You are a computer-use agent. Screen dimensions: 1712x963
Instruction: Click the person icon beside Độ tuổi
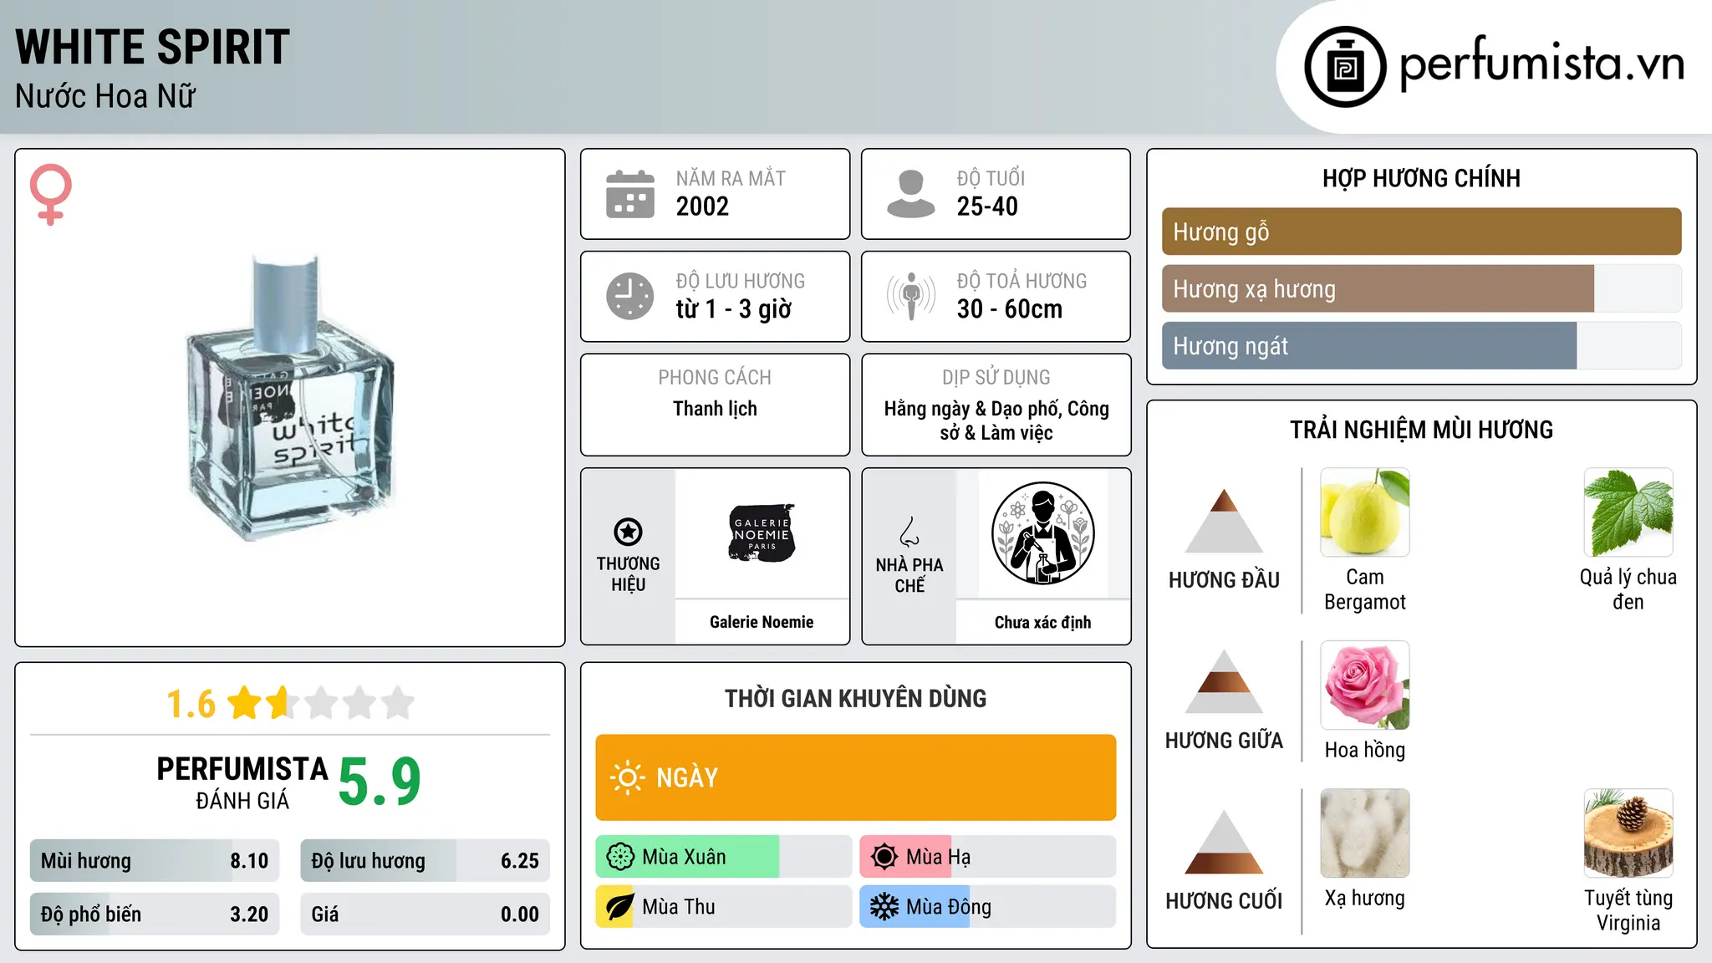coord(910,194)
